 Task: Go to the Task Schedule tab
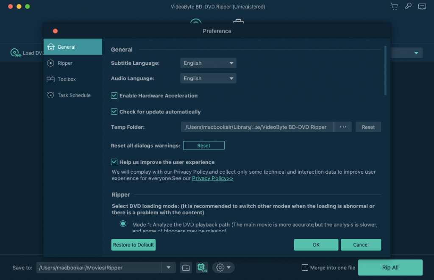pos(73,95)
